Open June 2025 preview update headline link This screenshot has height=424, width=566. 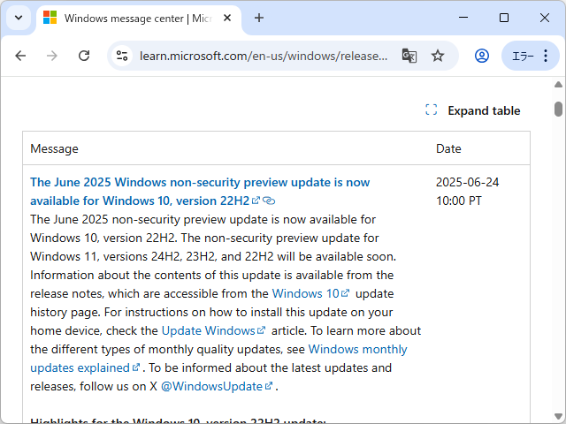200,192
